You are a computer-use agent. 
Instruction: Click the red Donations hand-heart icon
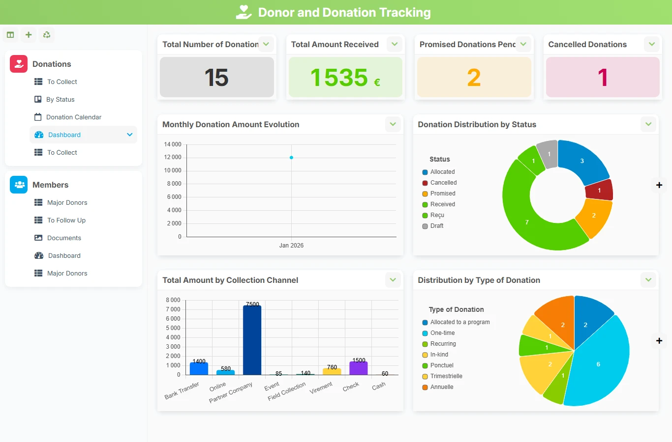click(x=19, y=64)
